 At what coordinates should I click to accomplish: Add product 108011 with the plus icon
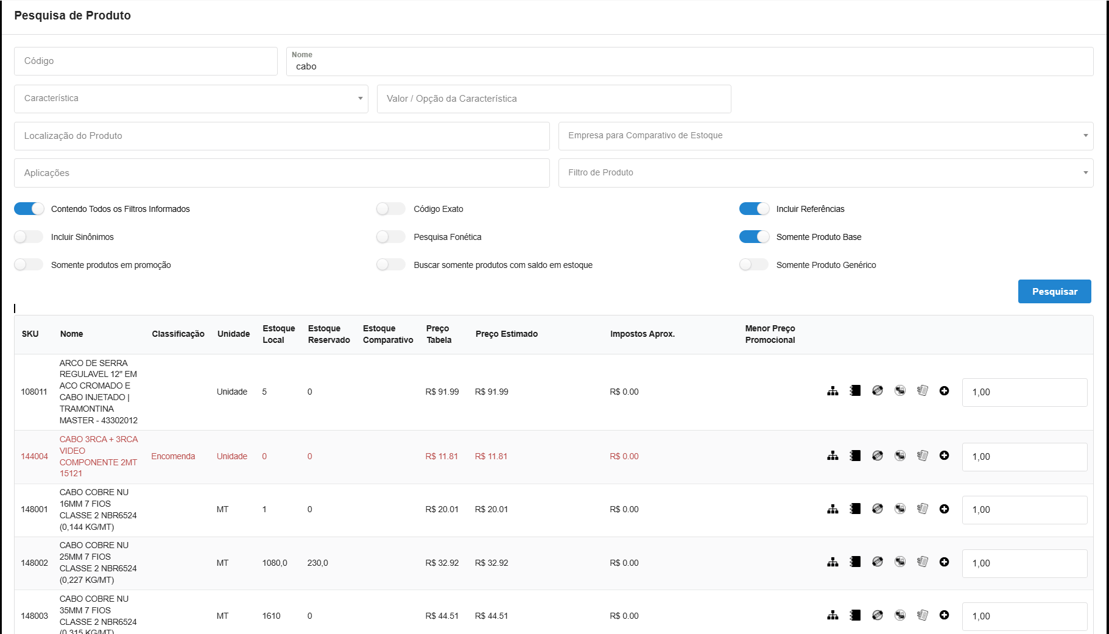tap(944, 391)
